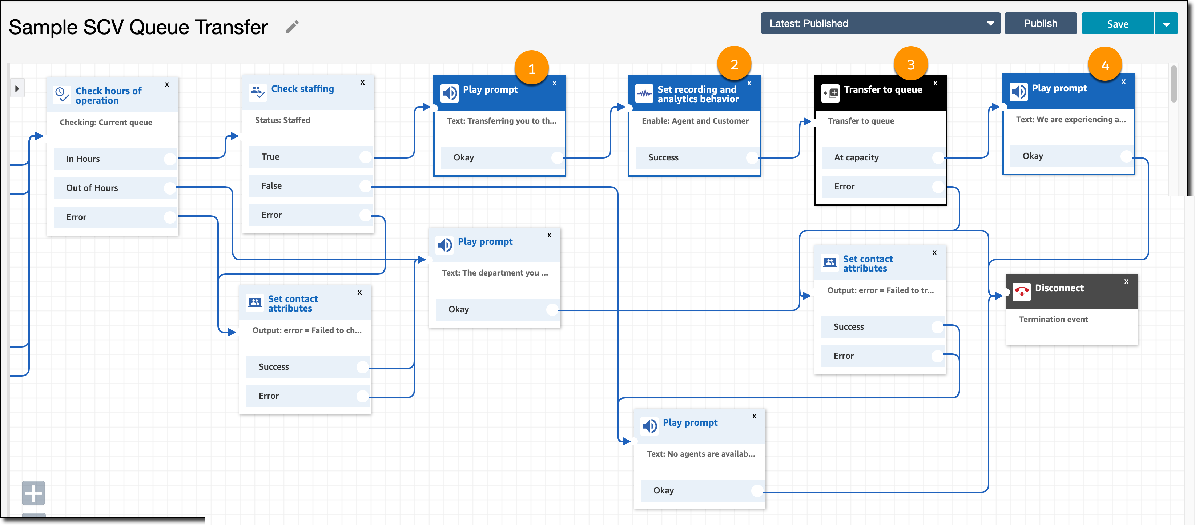The height and width of the screenshot is (525, 1195).
Task: Select Okay connector of We are experiencing prompt
Action: 1127,156
